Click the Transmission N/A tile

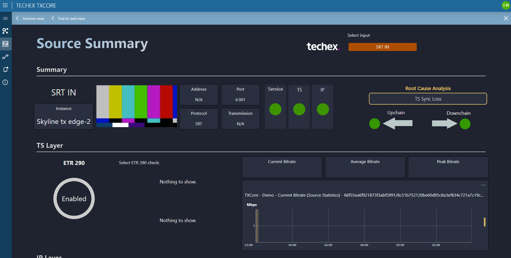pos(240,119)
